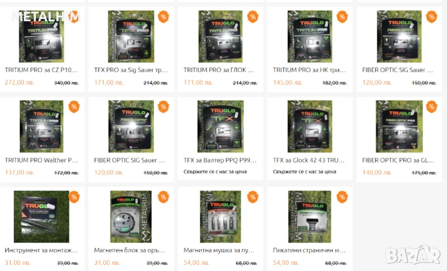Click the percent badge on FIBER OPTIC PRO GL item
The width and height of the screenshot is (447, 271).
pyautogui.click(x=431, y=107)
